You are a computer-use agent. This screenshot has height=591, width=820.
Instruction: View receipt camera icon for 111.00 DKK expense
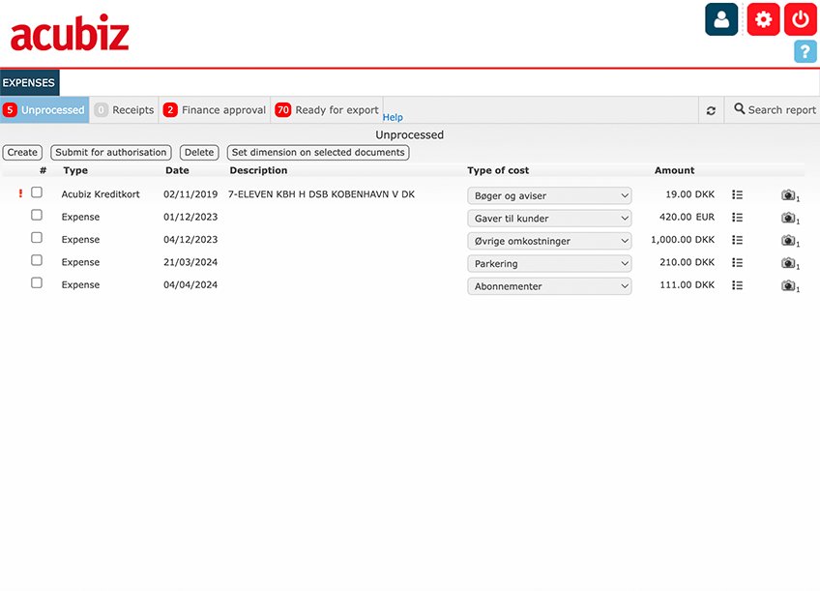click(788, 286)
